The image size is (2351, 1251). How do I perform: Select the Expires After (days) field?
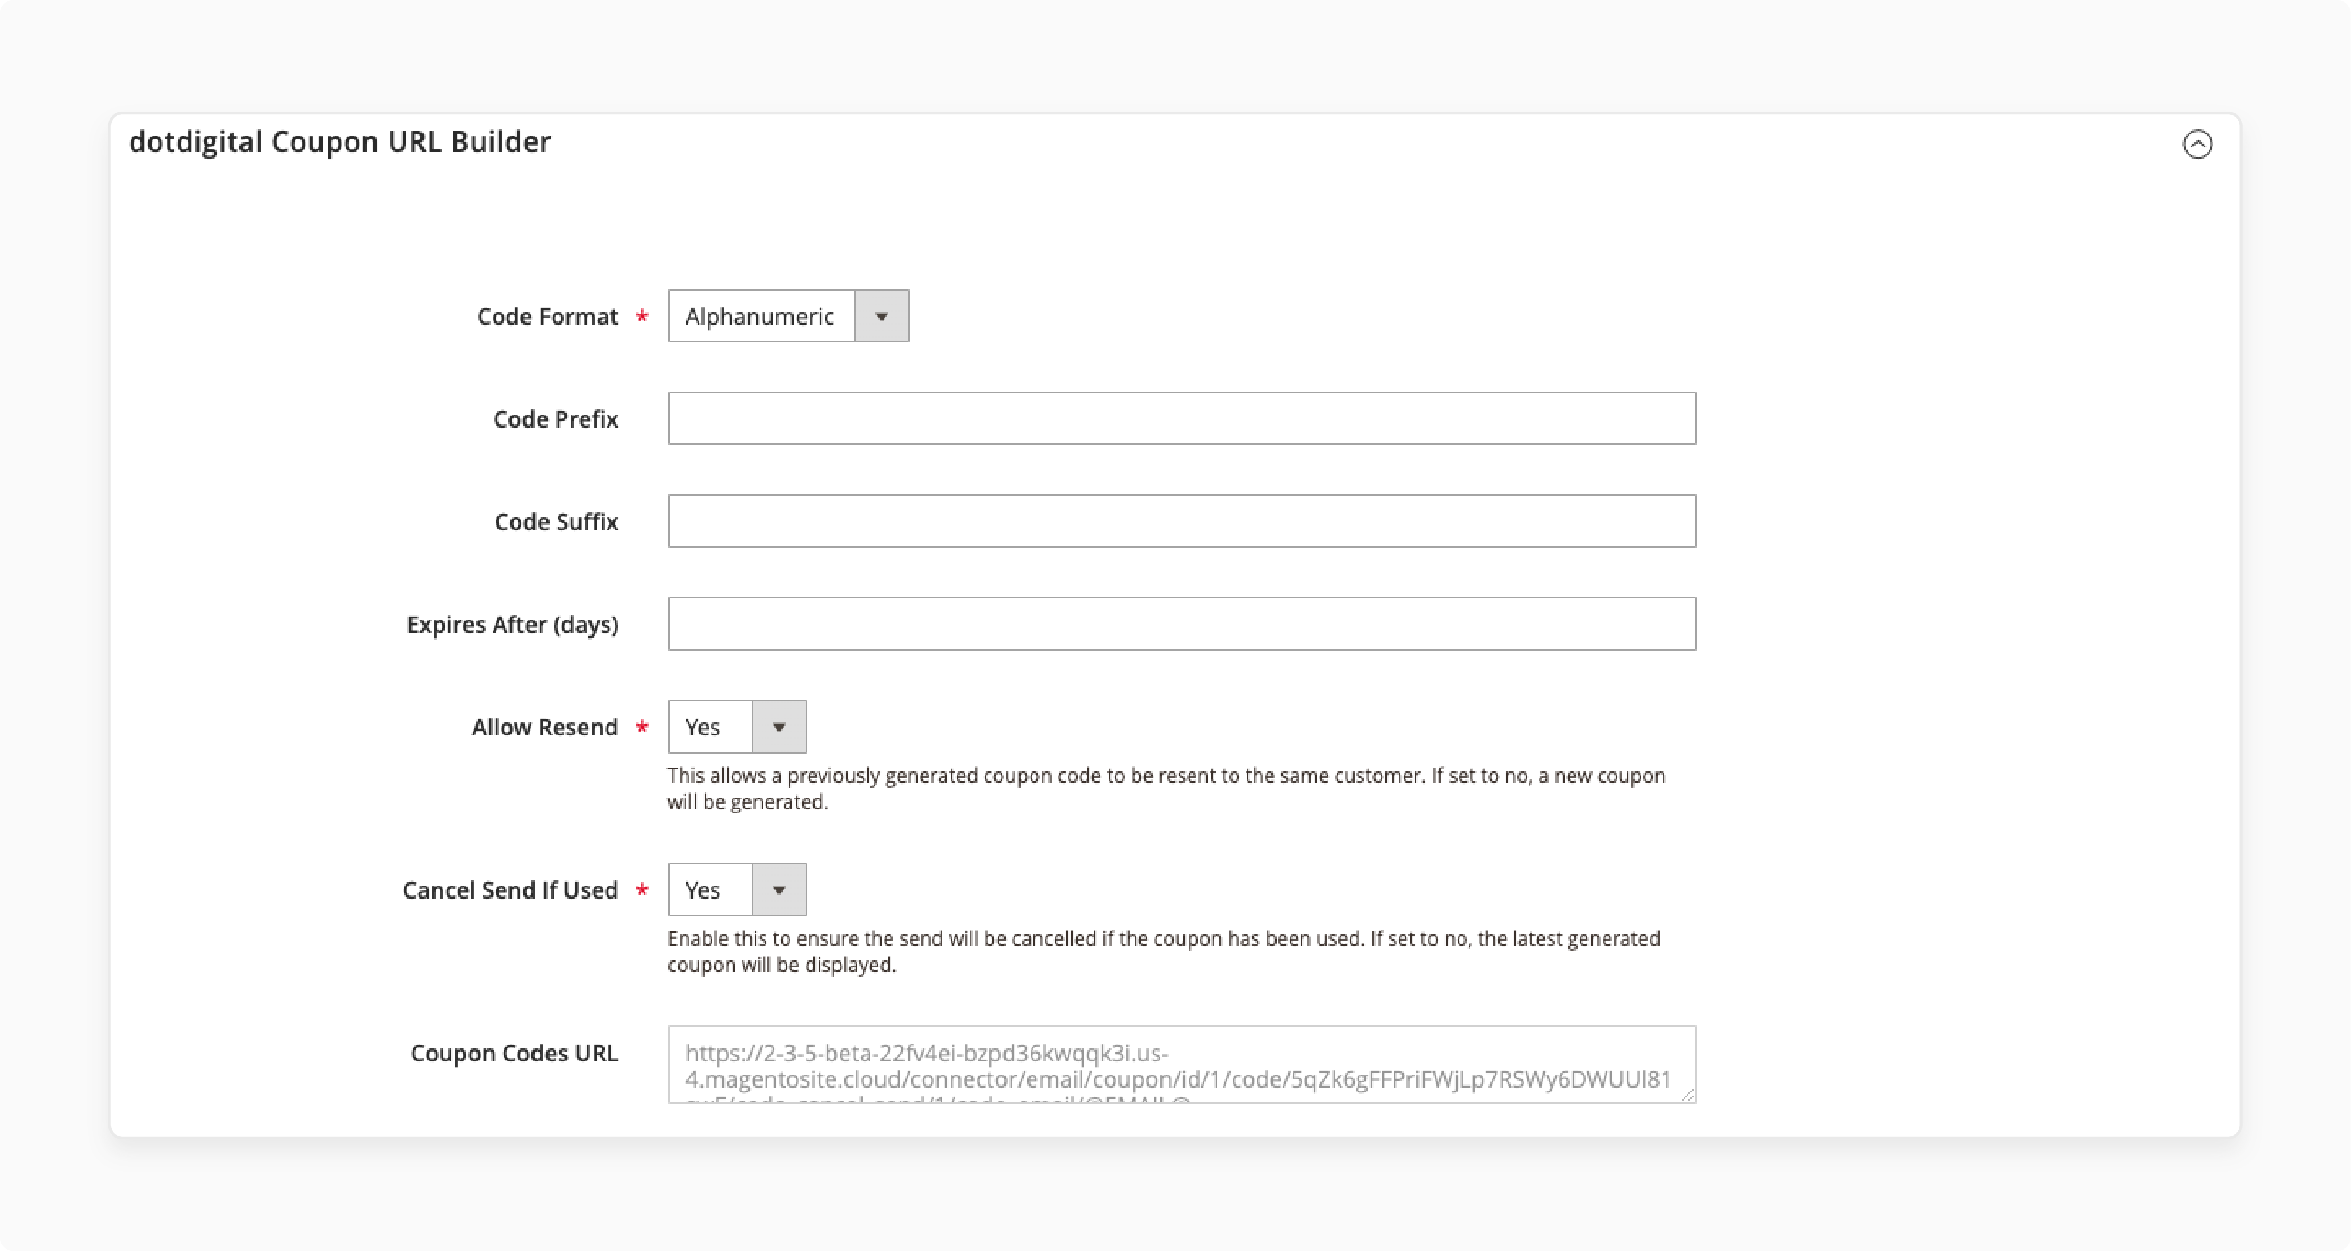(x=1182, y=624)
